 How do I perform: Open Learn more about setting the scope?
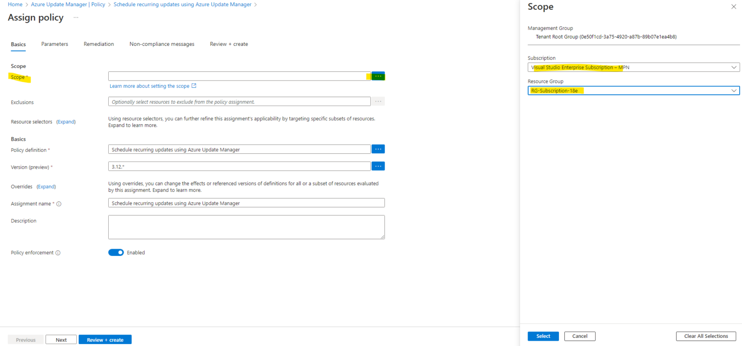[153, 86]
